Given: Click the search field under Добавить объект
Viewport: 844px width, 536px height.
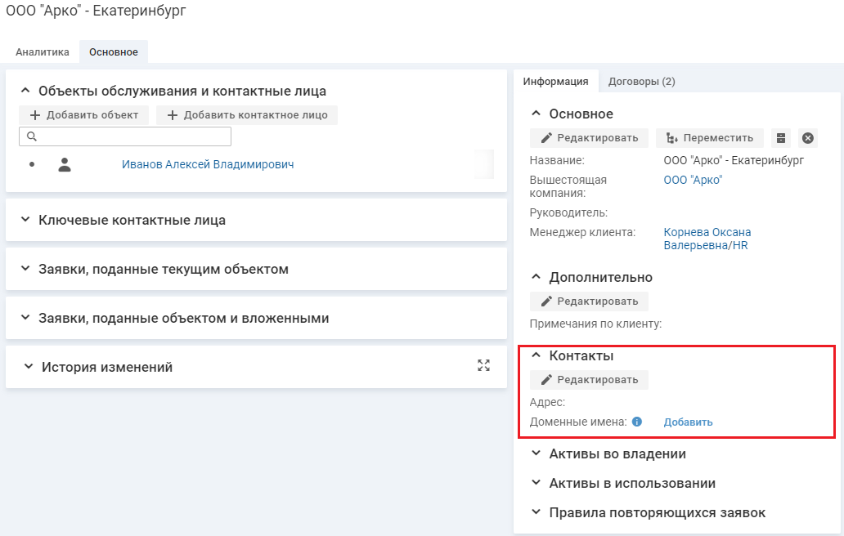Looking at the screenshot, I should (x=131, y=136).
